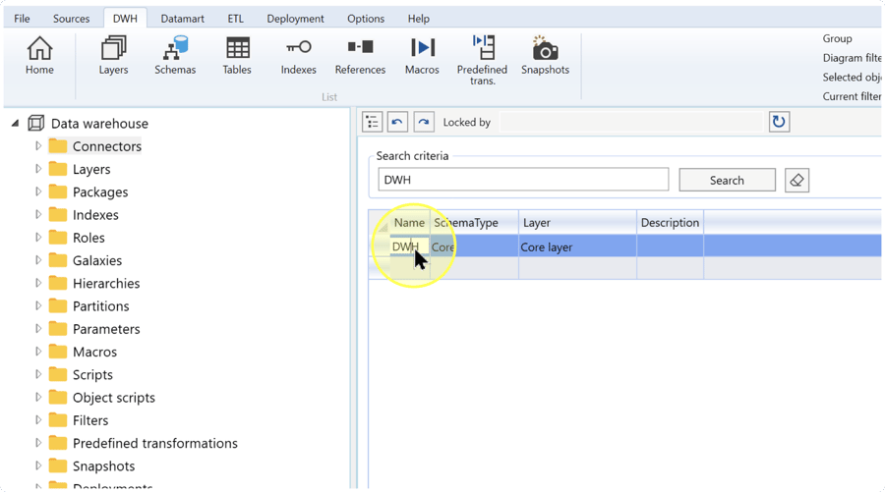Image resolution: width=885 pixels, height=492 pixels.
Task: Switch to the Options tab
Action: coord(366,19)
